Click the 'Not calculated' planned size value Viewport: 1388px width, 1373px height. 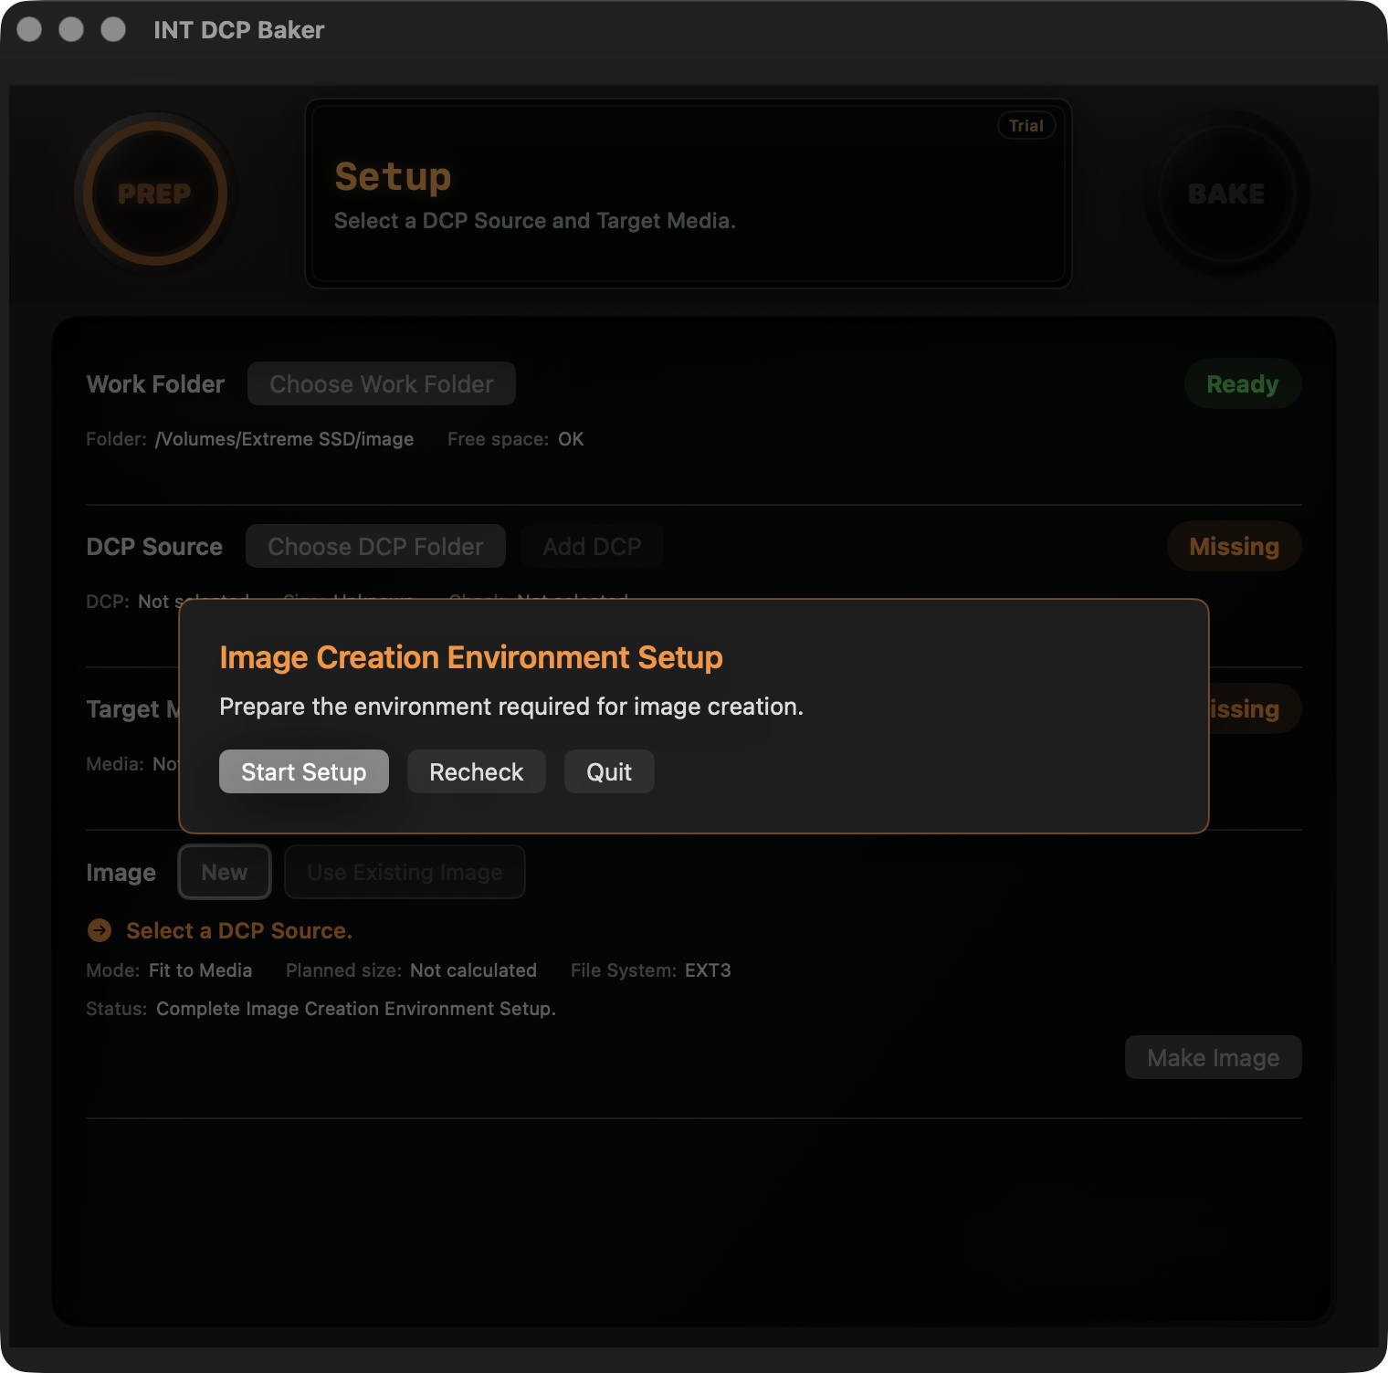473,970
